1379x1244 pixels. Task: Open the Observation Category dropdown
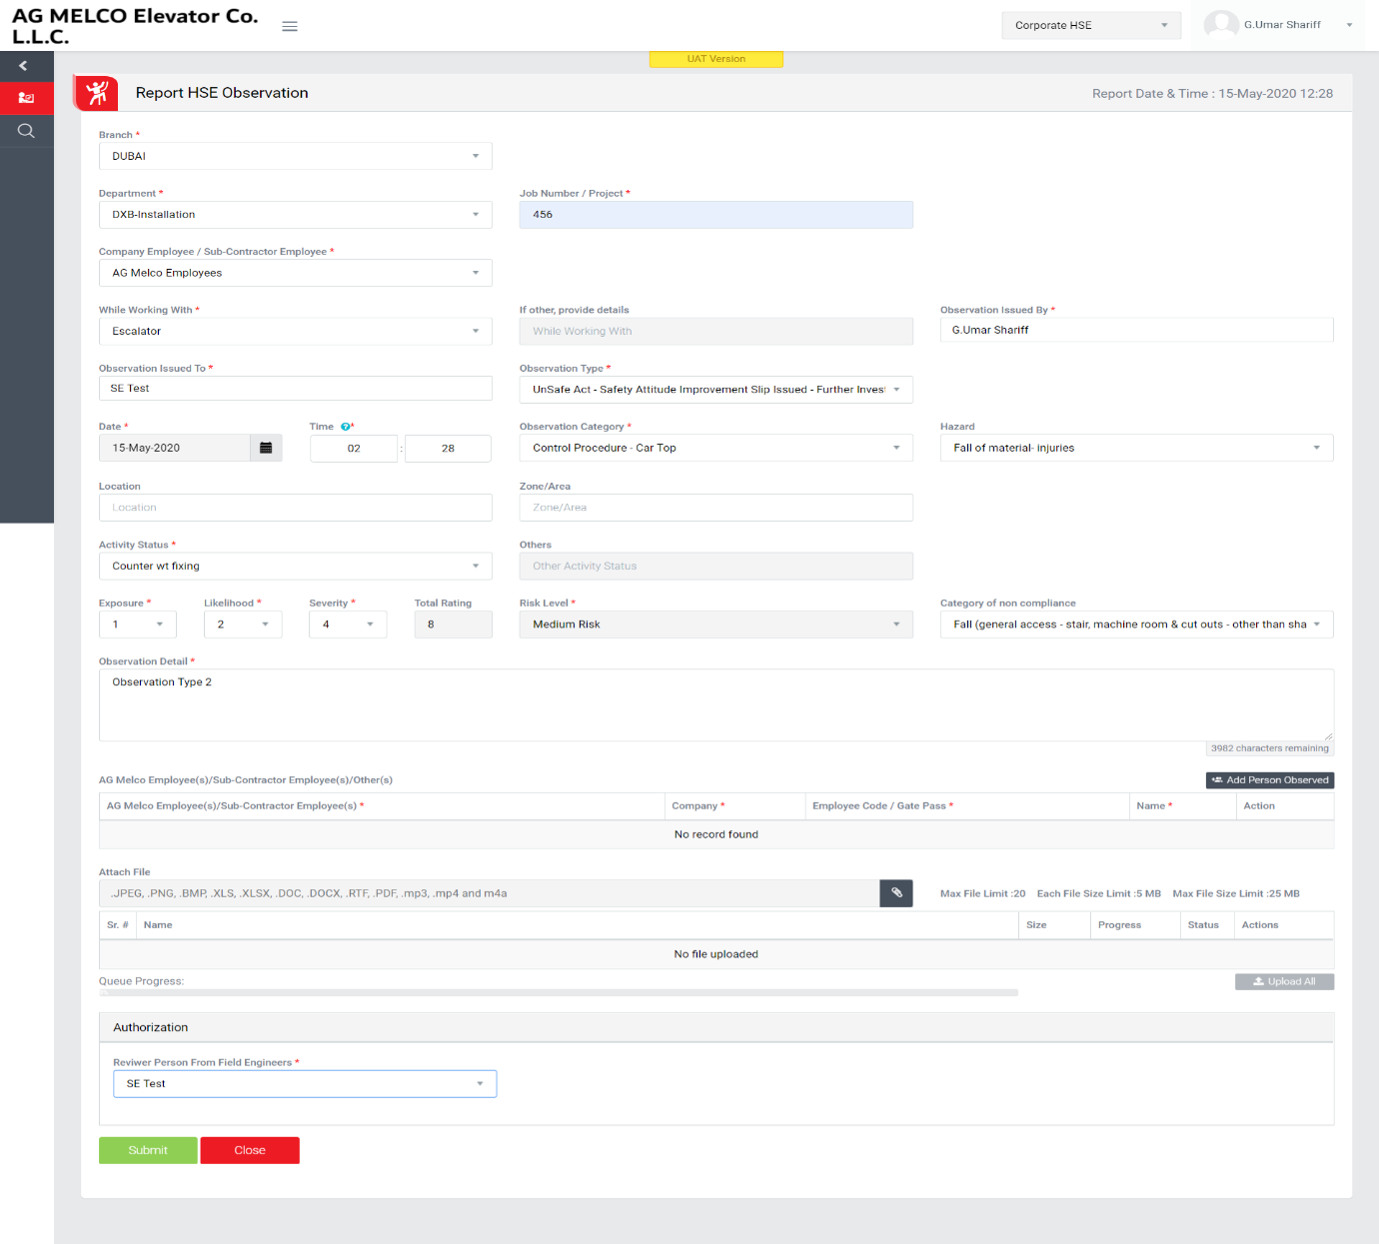tap(715, 448)
